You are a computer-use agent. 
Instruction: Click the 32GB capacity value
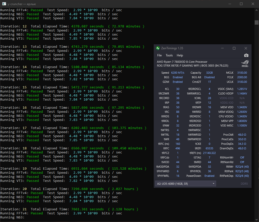pyautogui.click(x=209, y=73)
